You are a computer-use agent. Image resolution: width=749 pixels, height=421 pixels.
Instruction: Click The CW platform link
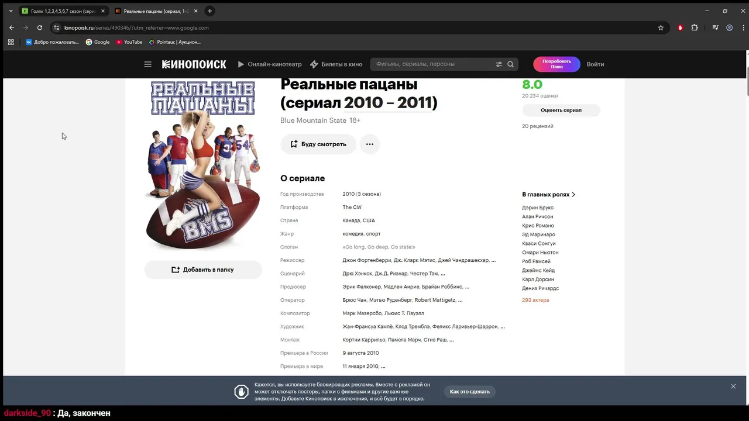point(352,208)
